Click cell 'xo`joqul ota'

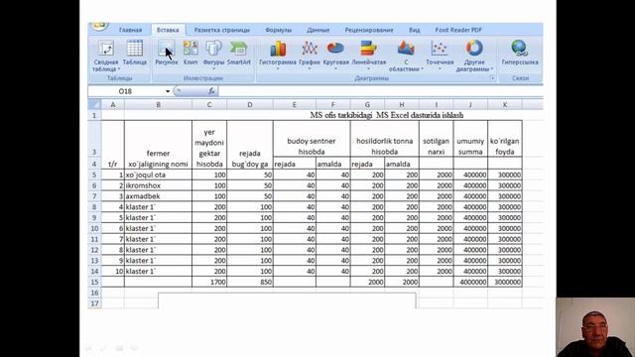158,175
